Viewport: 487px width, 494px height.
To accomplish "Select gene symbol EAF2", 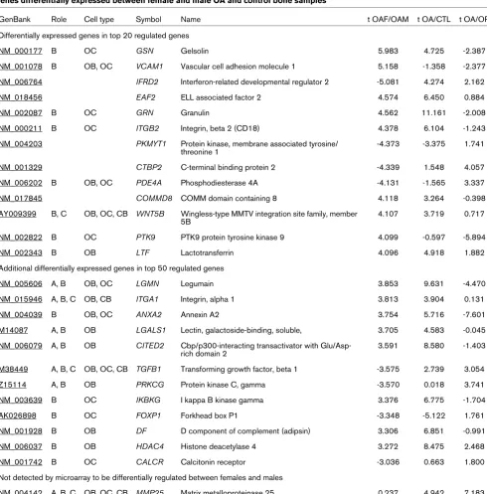I will point(145,97).
